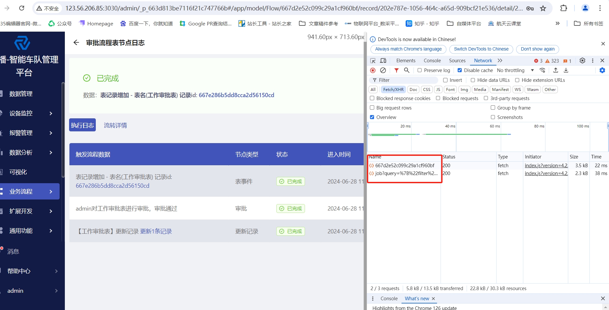This screenshot has height=310, width=609.
Task: Open Chrome three-dot menu
Action: tap(600, 8)
